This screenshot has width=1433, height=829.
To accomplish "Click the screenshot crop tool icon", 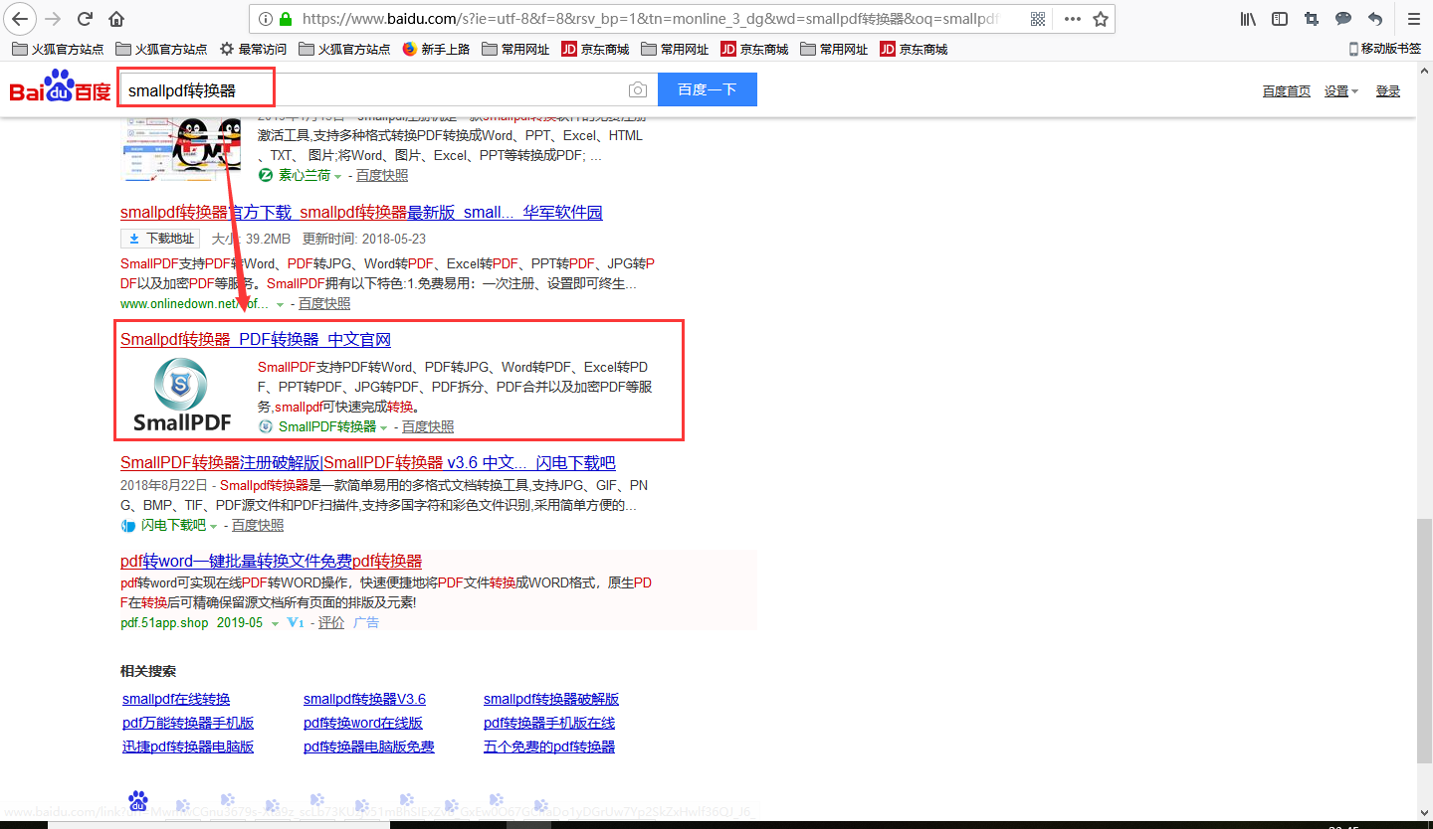I will coord(1312,19).
